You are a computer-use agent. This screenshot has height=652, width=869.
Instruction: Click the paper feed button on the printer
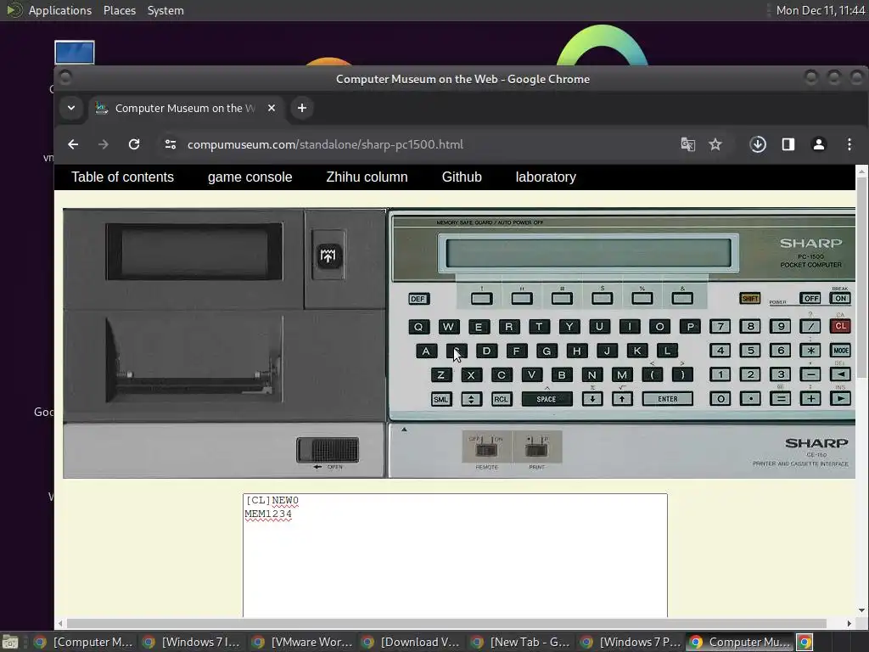point(328,256)
